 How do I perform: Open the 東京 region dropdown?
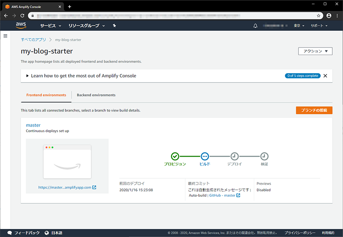[299, 26]
